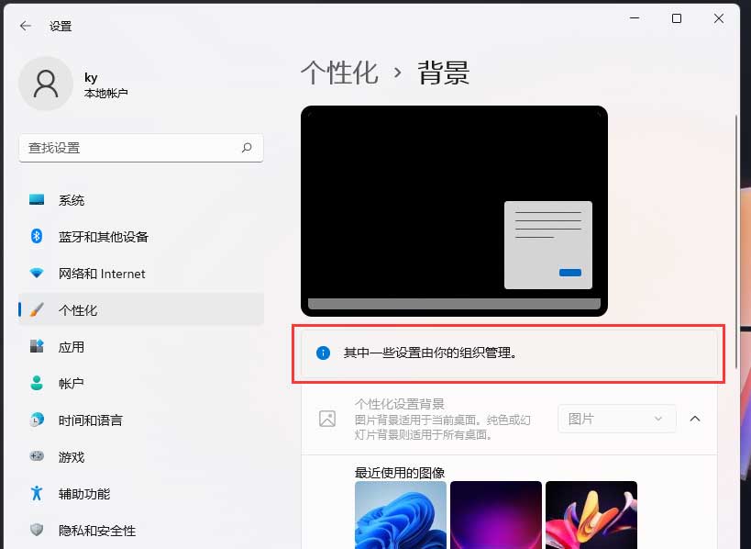751x549 pixels.
Task: Go to 网络和 Internet settings
Action: (101, 274)
